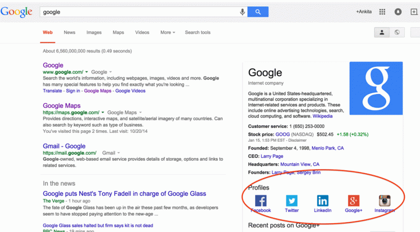
Task: Open the Google result title link
Action: pyautogui.click(x=53, y=65)
